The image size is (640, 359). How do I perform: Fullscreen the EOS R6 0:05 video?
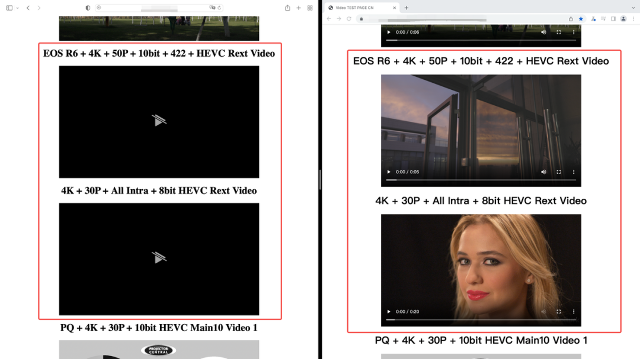coord(559,172)
